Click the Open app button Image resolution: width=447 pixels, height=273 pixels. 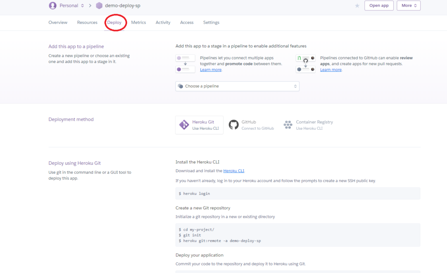tap(378, 6)
